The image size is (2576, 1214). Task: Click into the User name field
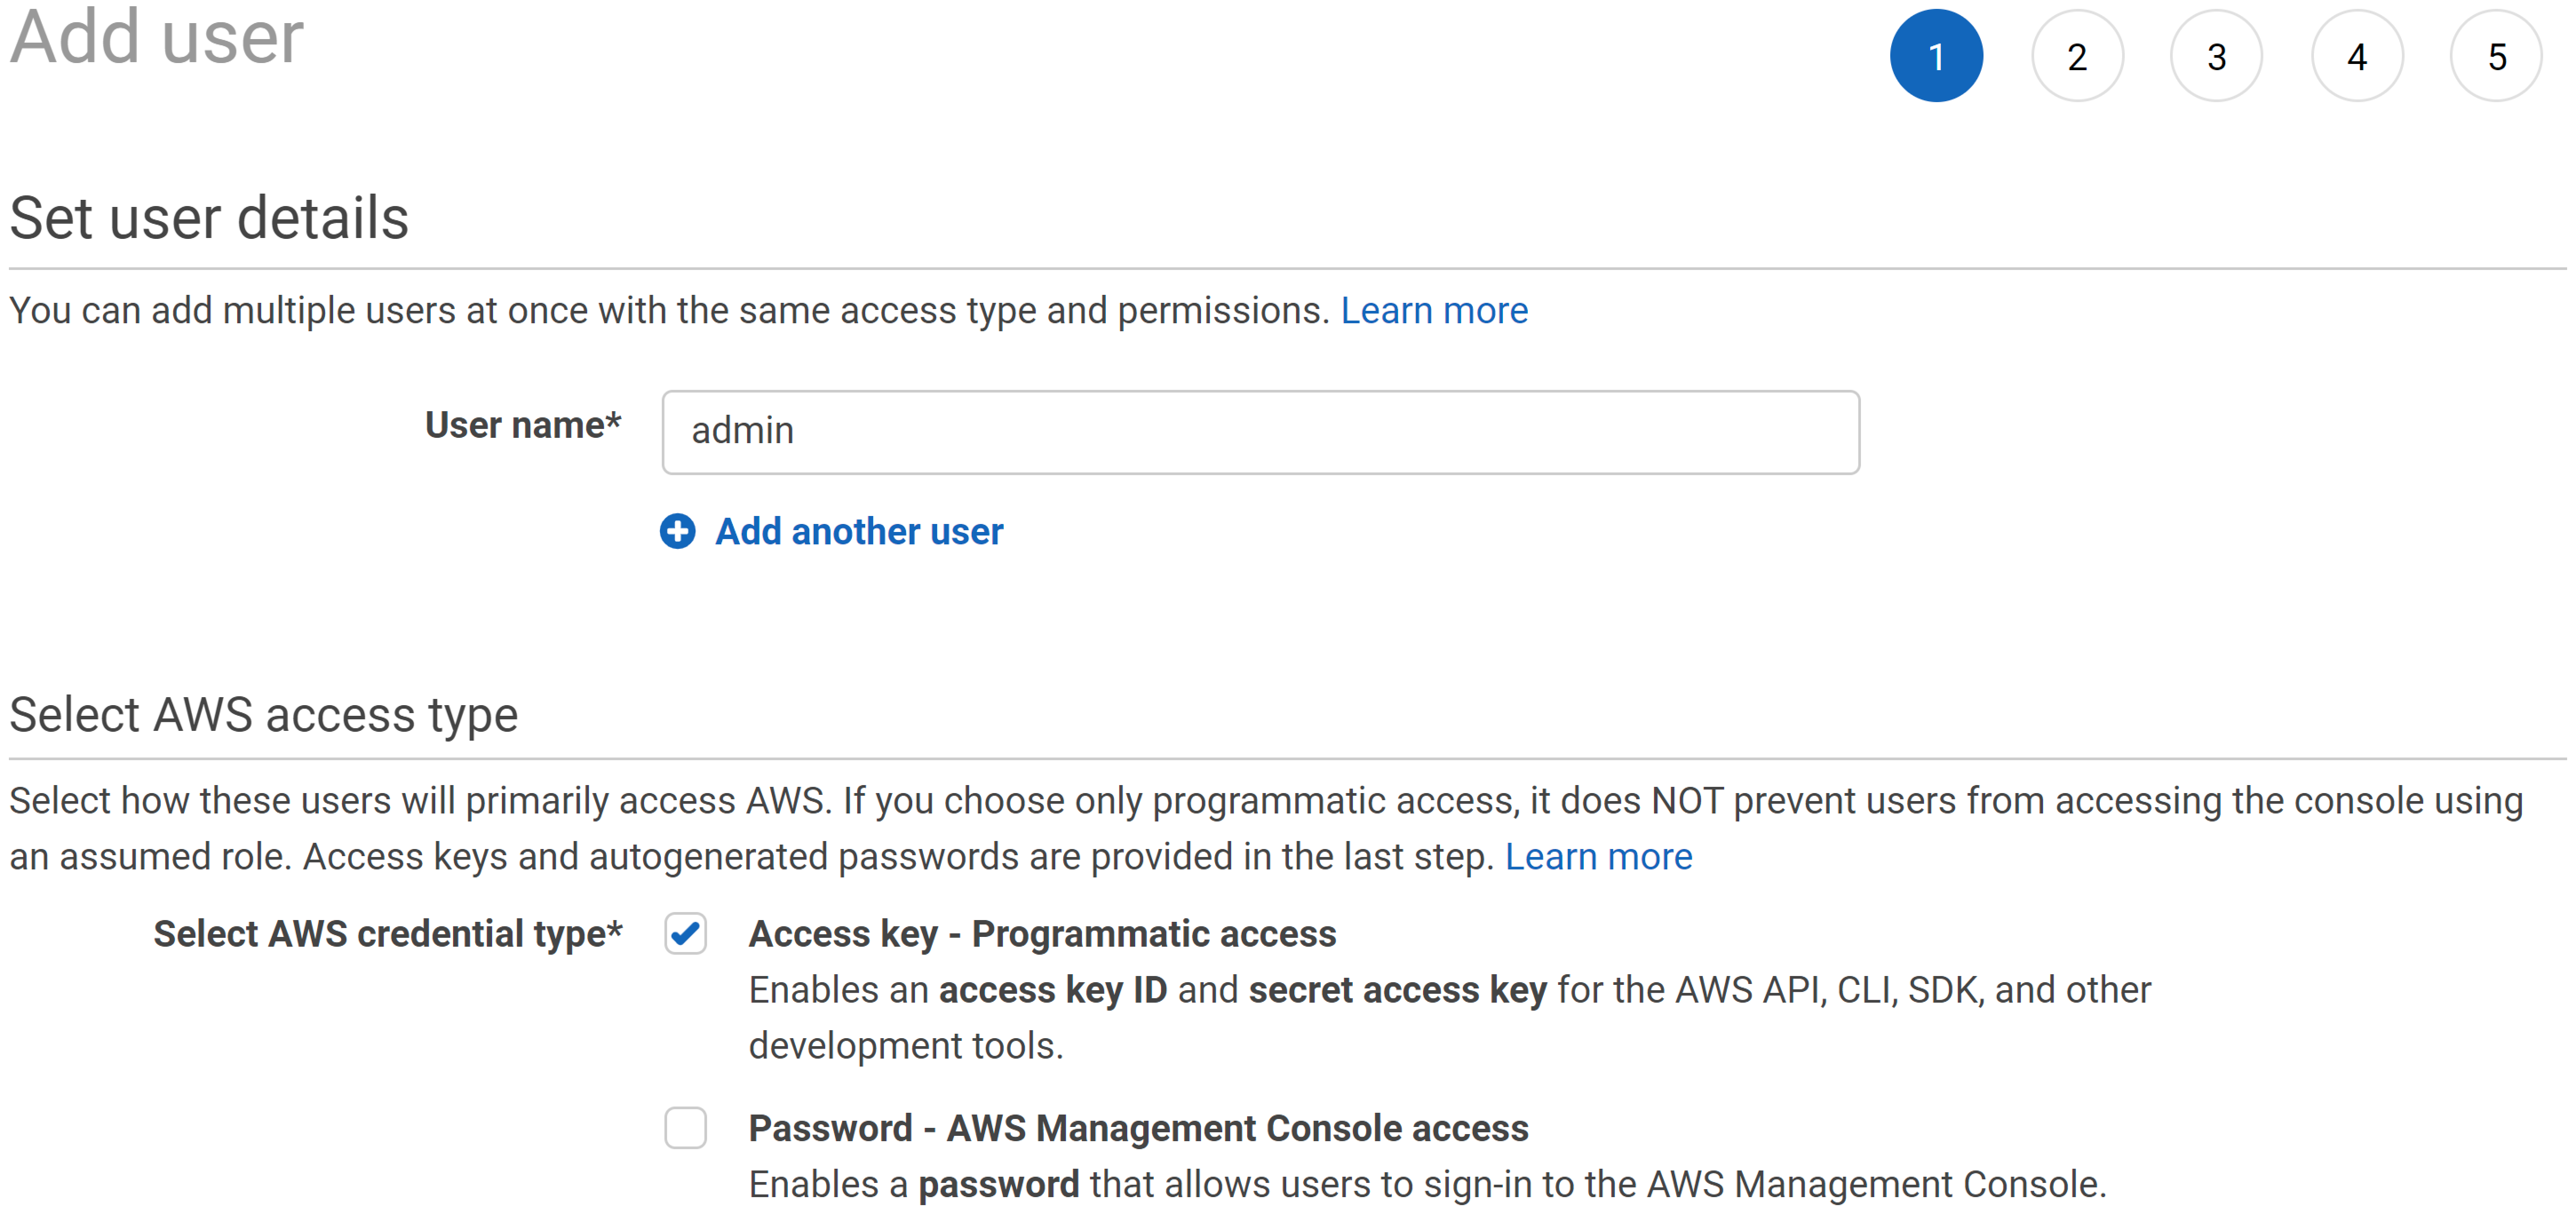[1260, 432]
